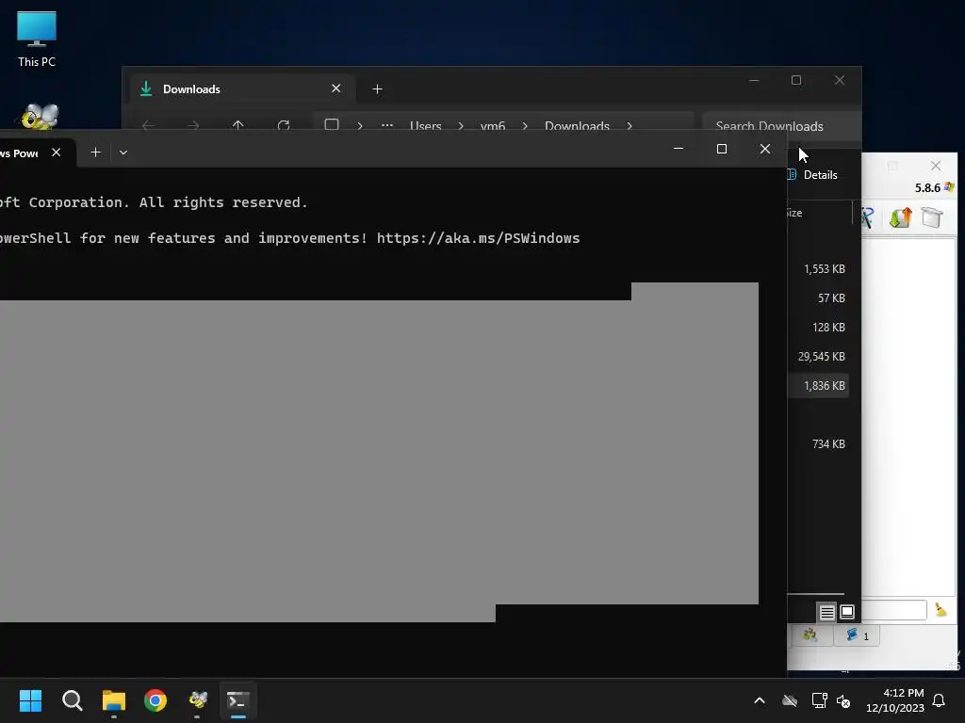Open the network tray icon
This screenshot has width=965, height=723.
[819, 700]
